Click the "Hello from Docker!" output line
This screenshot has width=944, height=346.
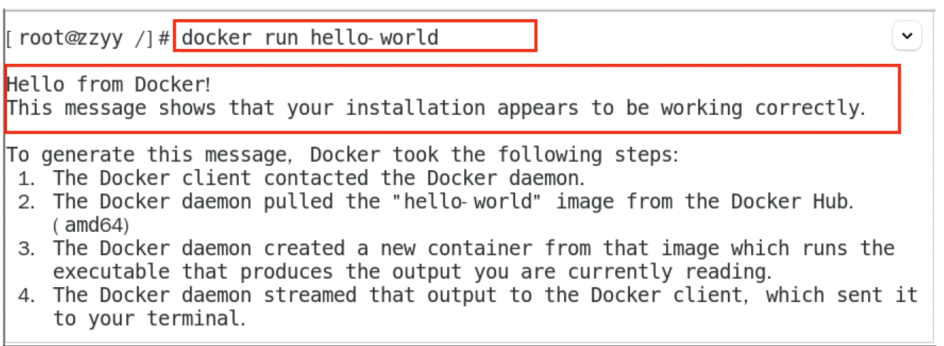[x=108, y=85]
